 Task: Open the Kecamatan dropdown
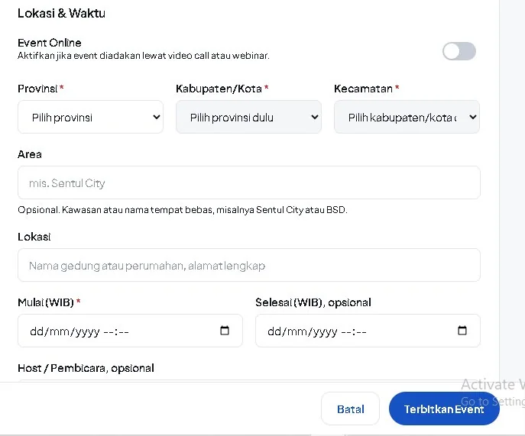(x=407, y=117)
